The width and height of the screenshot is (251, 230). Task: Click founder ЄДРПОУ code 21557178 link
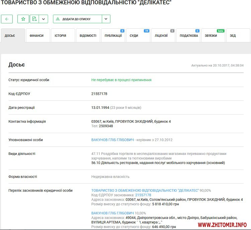pyautogui.click(x=143, y=195)
